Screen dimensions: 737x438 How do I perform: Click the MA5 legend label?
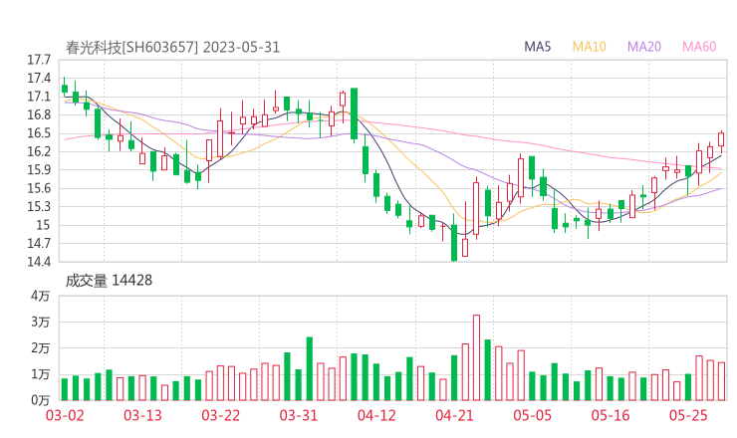coord(537,47)
